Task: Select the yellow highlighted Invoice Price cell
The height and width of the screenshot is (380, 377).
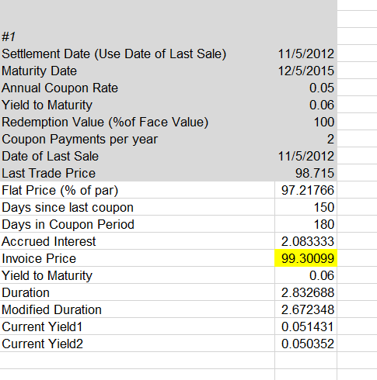Action: (x=305, y=258)
